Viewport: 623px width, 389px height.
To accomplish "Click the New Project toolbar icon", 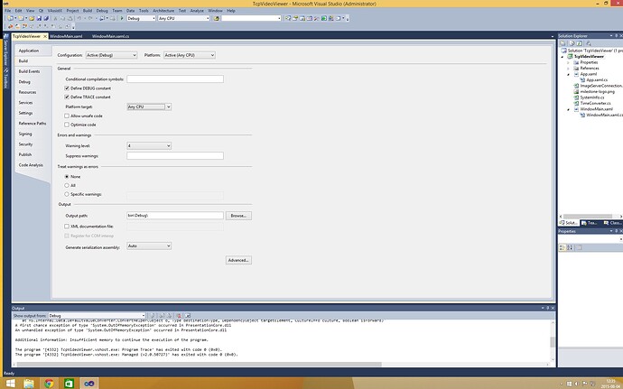I will pyautogui.click(x=10, y=18).
